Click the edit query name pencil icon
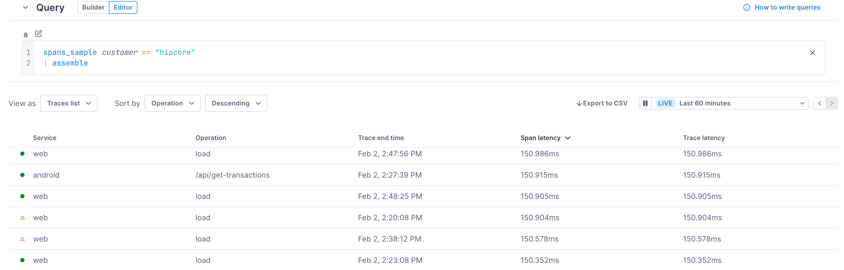844x270 pixels. 38,34
